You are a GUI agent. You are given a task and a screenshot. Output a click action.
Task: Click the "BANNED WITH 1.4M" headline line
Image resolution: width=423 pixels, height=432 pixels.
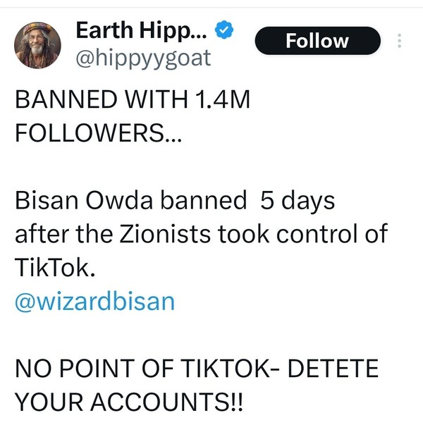[x=133, y=100]
